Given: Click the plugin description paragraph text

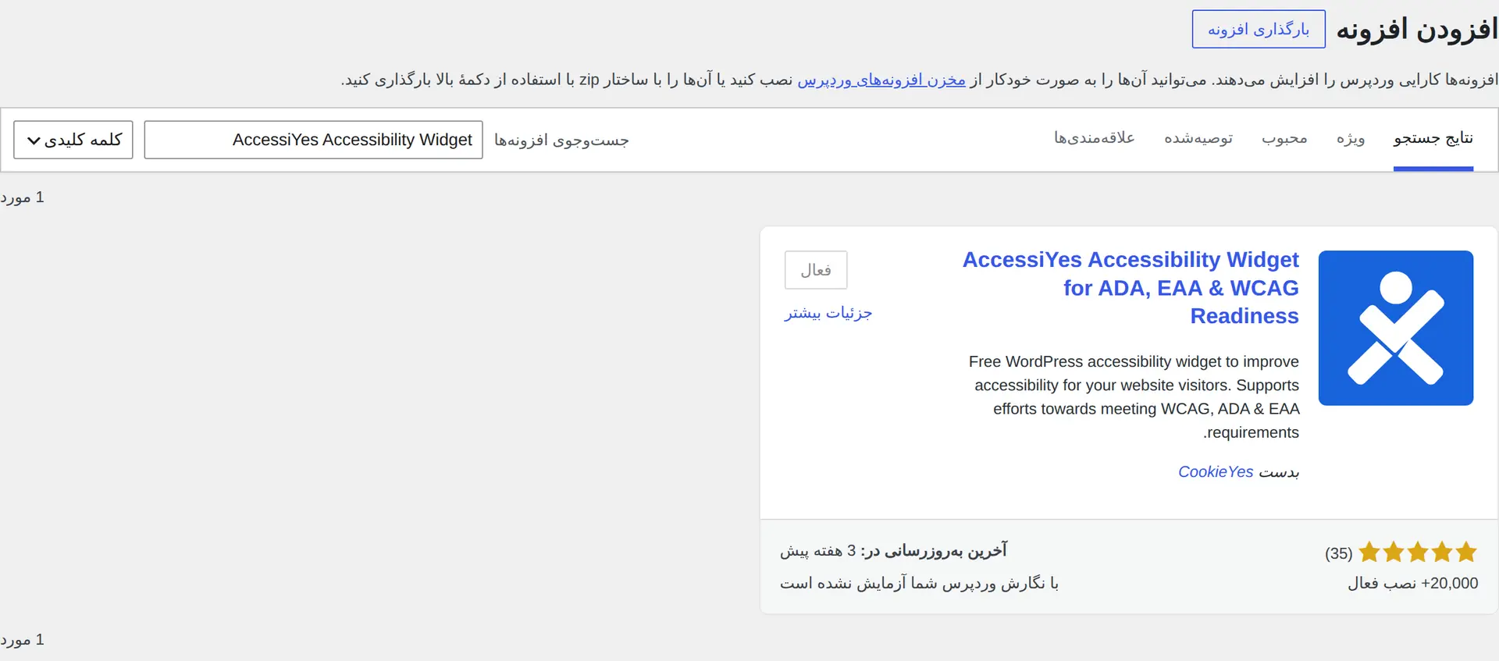Looking at the screenshot, I should pyautogui.click(x=1134, y=396).
